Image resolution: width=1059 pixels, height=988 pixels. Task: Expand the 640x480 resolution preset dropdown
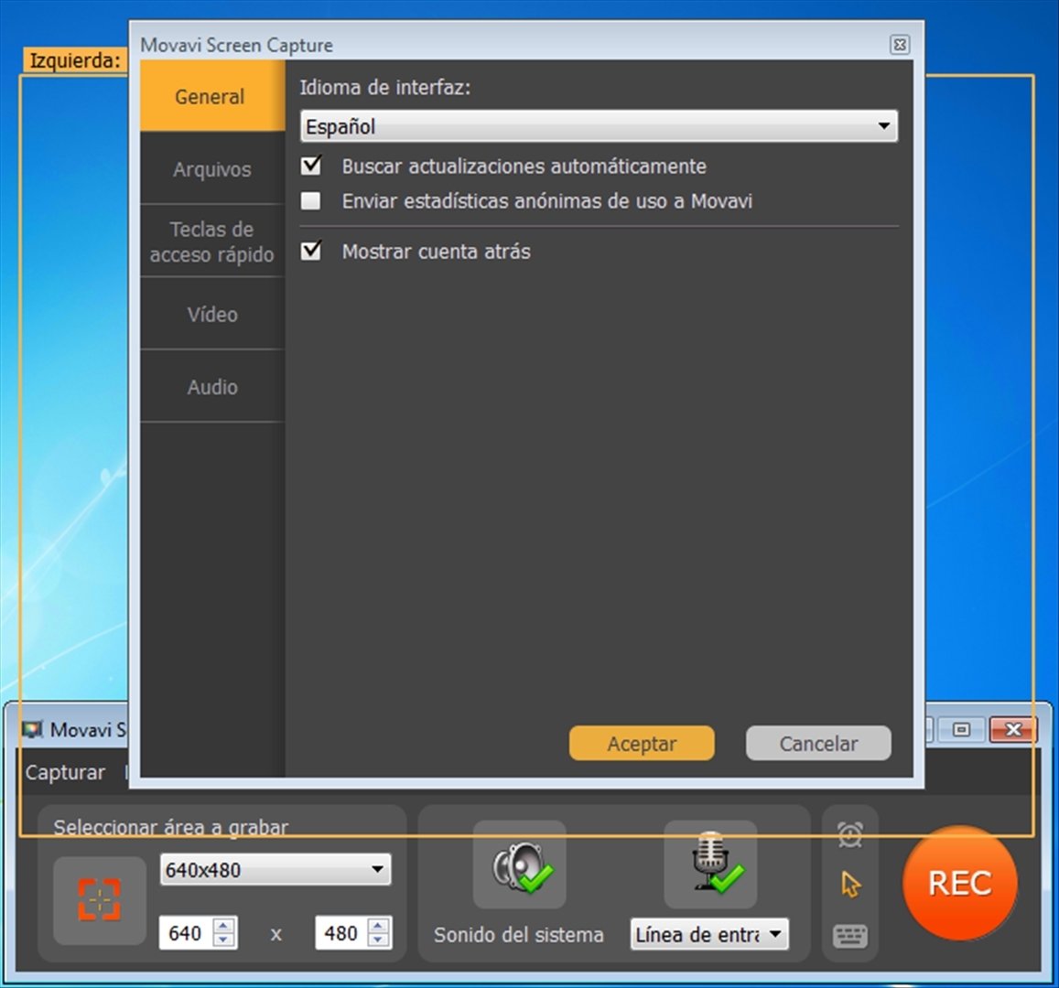click(x=276, y=869)
